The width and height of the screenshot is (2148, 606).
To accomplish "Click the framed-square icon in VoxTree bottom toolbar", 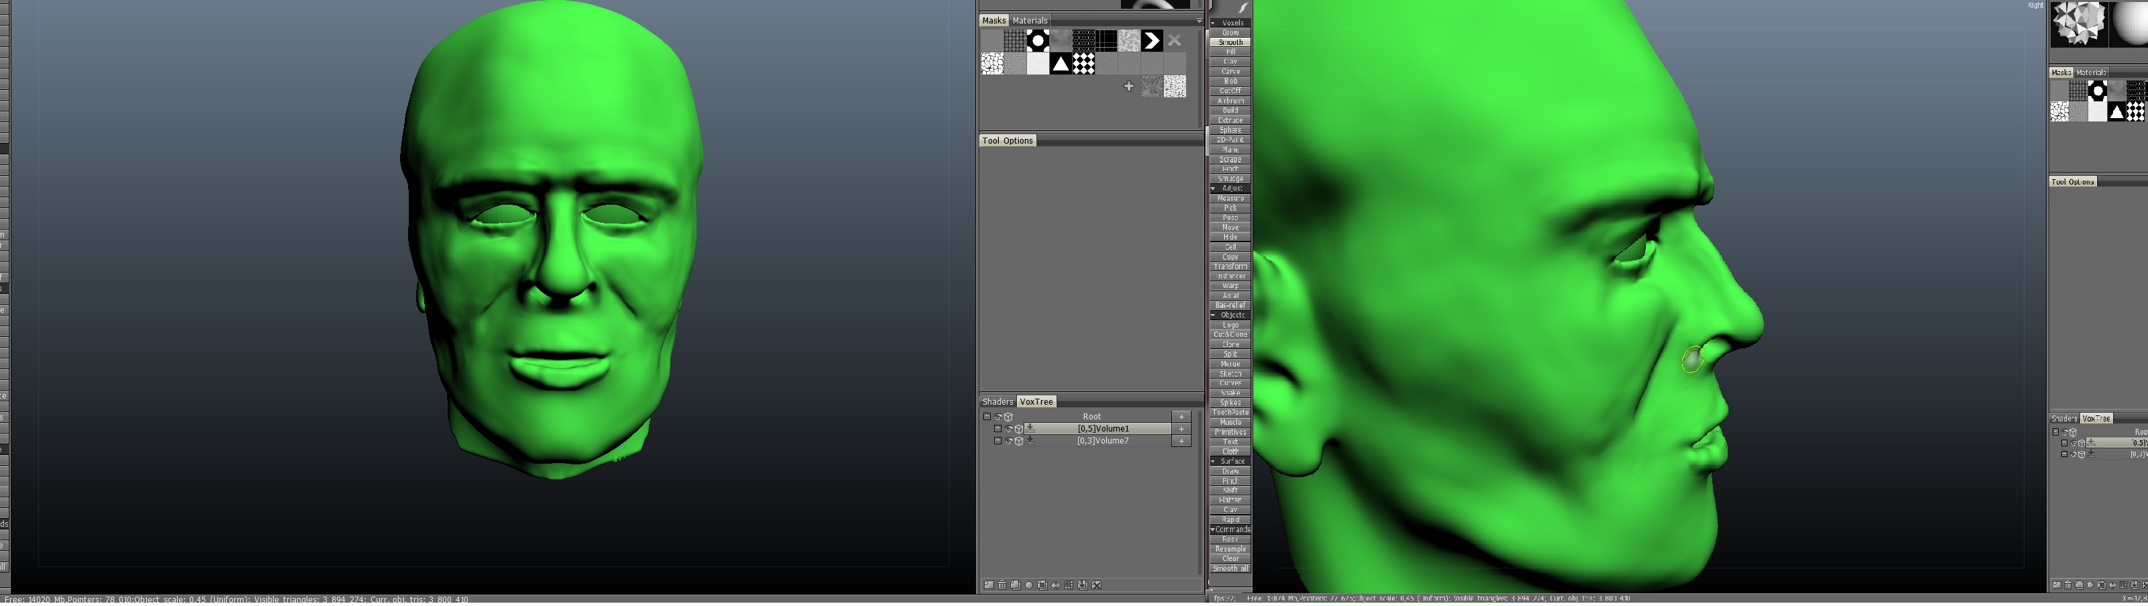I will 1042,585.
